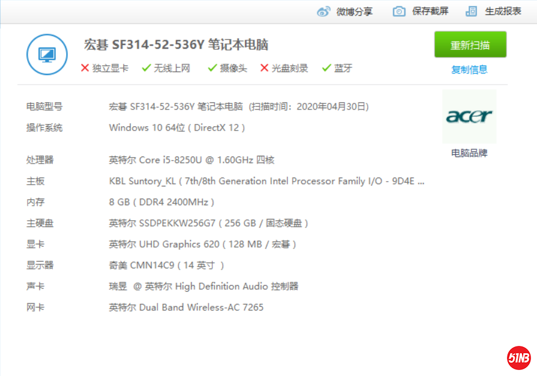Click the High Definition Audio value

pyautogui.click(x=204, y=286)
